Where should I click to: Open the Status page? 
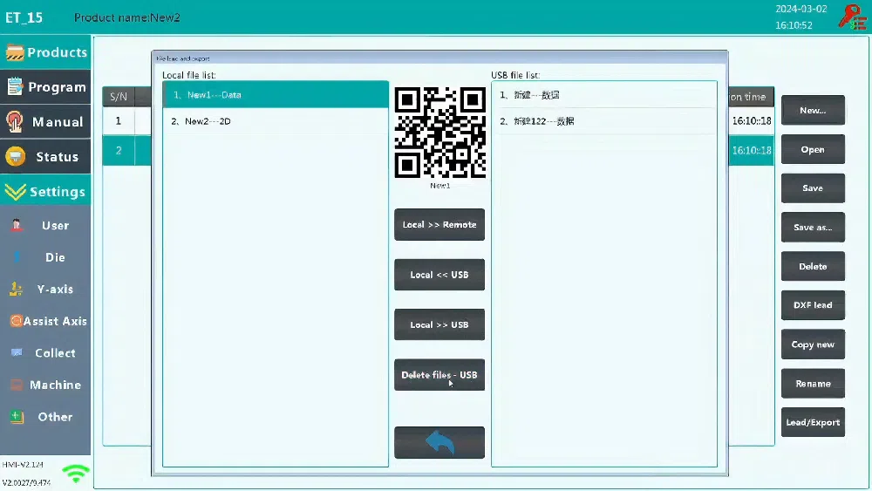click(x=45, y=157)
